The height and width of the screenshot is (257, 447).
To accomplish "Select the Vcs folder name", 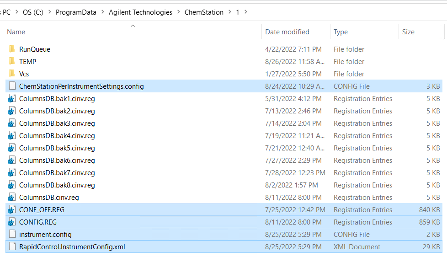I will coord(24,74).
